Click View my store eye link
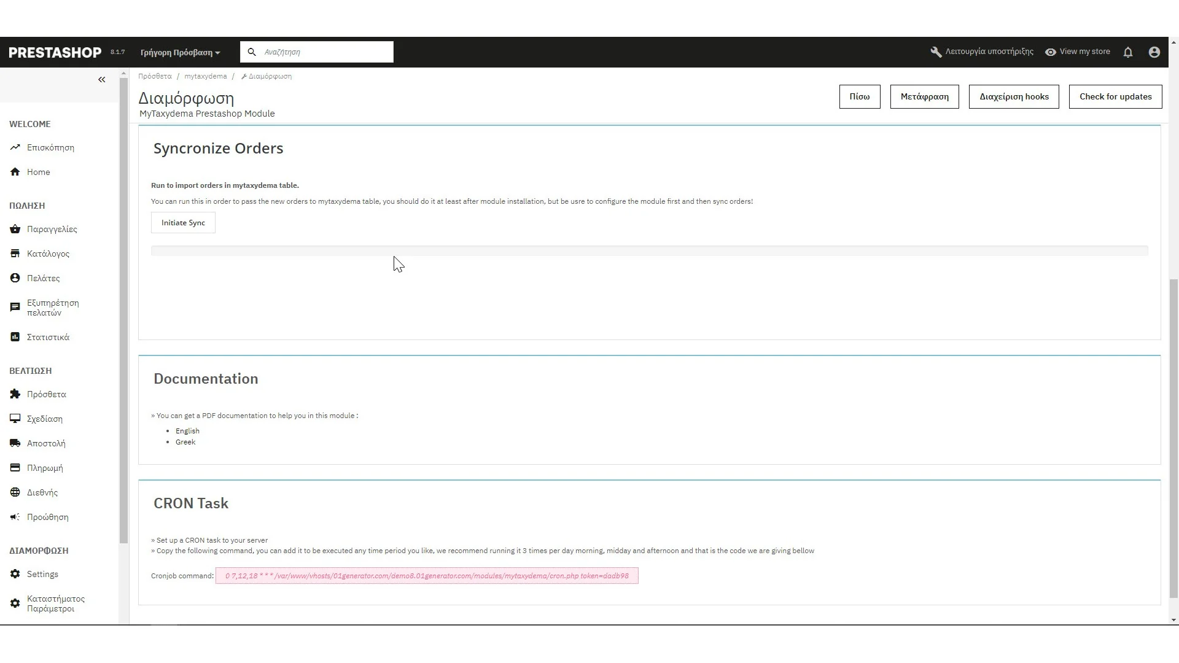1179x663 pixels. 1078,52
